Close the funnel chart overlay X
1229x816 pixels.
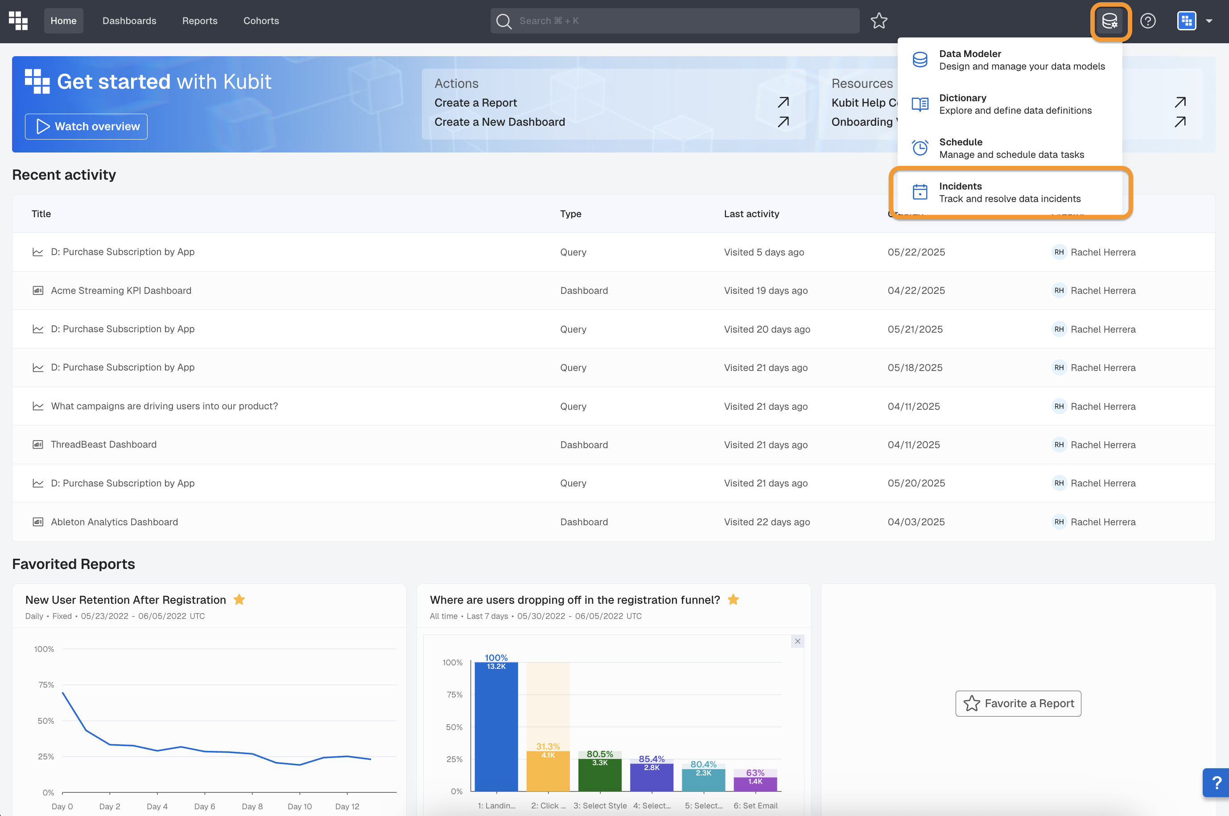click(797, 641)
